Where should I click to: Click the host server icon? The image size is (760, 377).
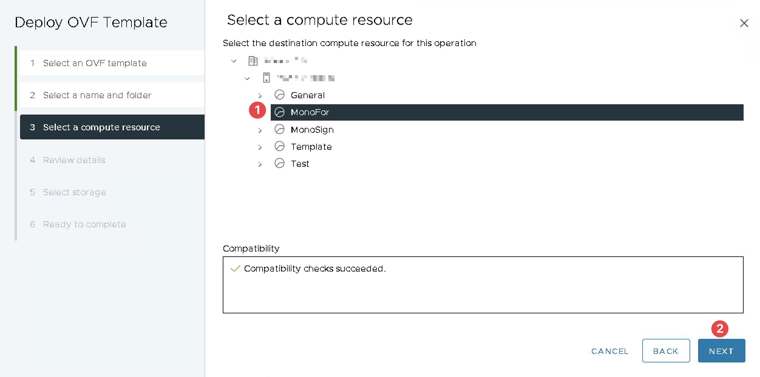266,78
